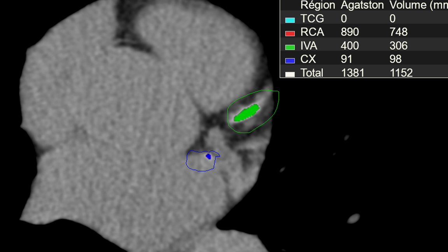Click the white Total color swatch

click(x=290, y=74)
